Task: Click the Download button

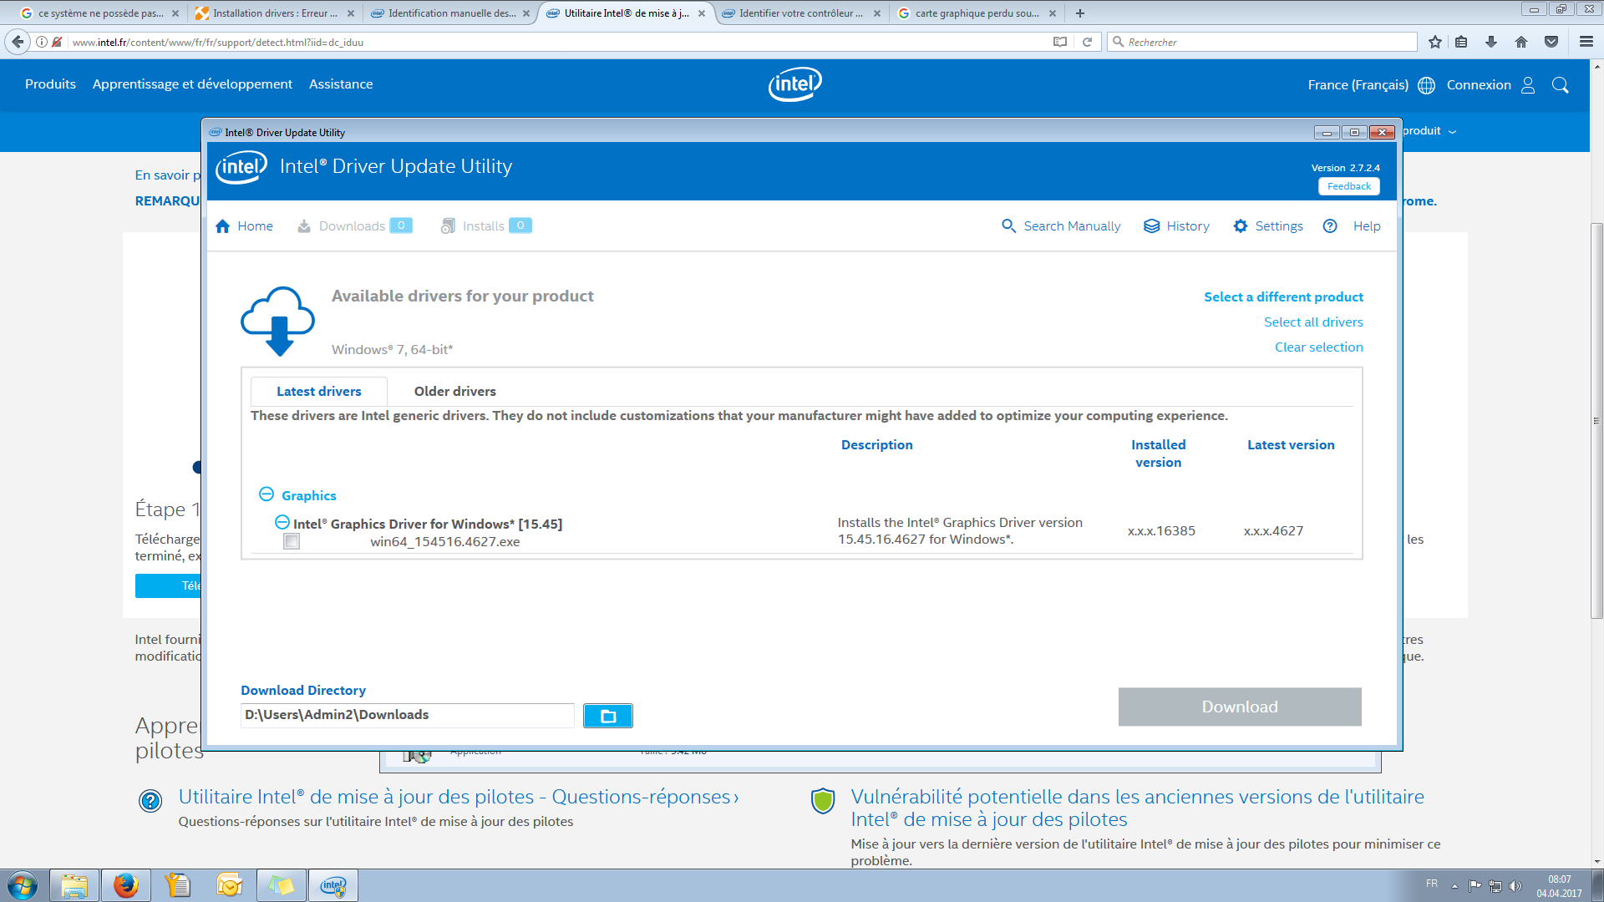Action: pos(1240,707)
